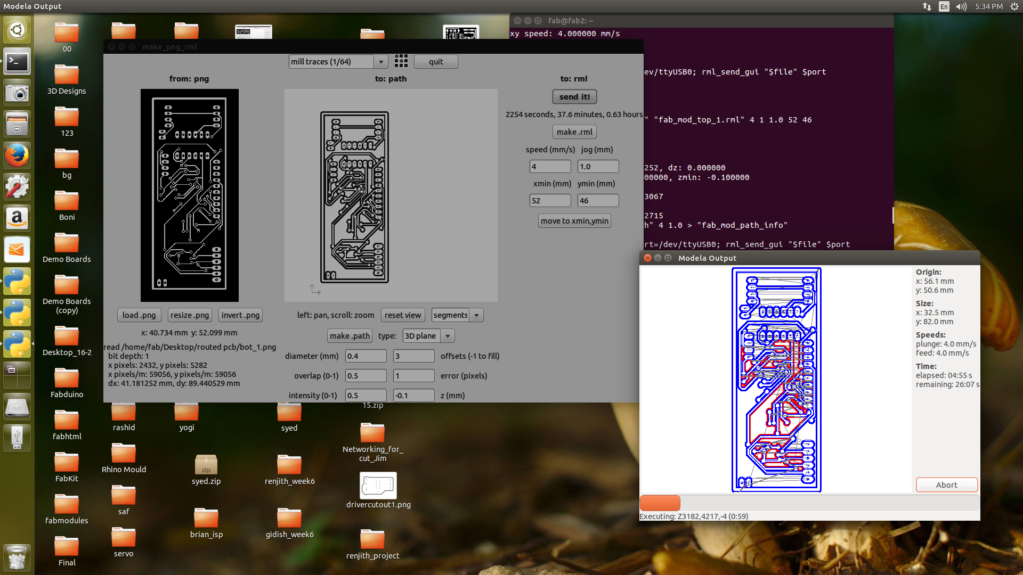Screen dimensions: 1023x575
Task: Click the send it! button
Action: 574,97
